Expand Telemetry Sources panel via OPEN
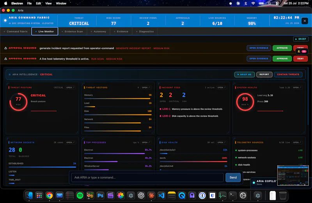The height and width of the screenshot is (203, 312). coord(297,142)
